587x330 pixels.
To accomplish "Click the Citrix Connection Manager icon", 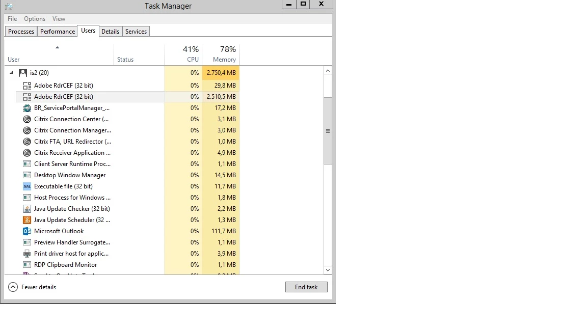I will [27, 130].
